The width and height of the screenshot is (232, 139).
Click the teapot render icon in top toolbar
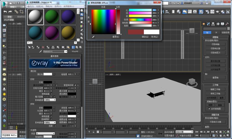tap(217, 11)
